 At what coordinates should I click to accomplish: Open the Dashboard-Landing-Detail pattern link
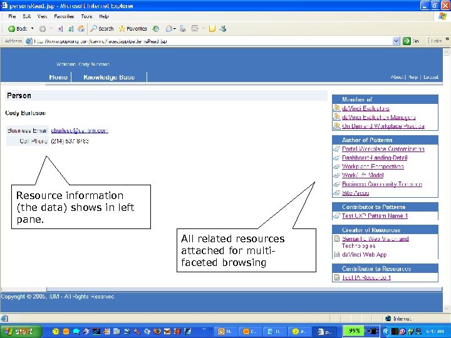point(375,158)
